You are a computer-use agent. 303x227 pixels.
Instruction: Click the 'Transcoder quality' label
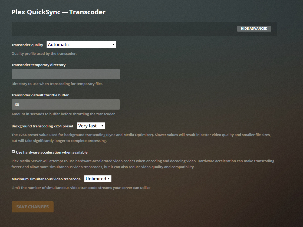27,45
